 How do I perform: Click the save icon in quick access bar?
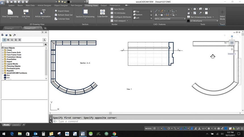[15, 2]
